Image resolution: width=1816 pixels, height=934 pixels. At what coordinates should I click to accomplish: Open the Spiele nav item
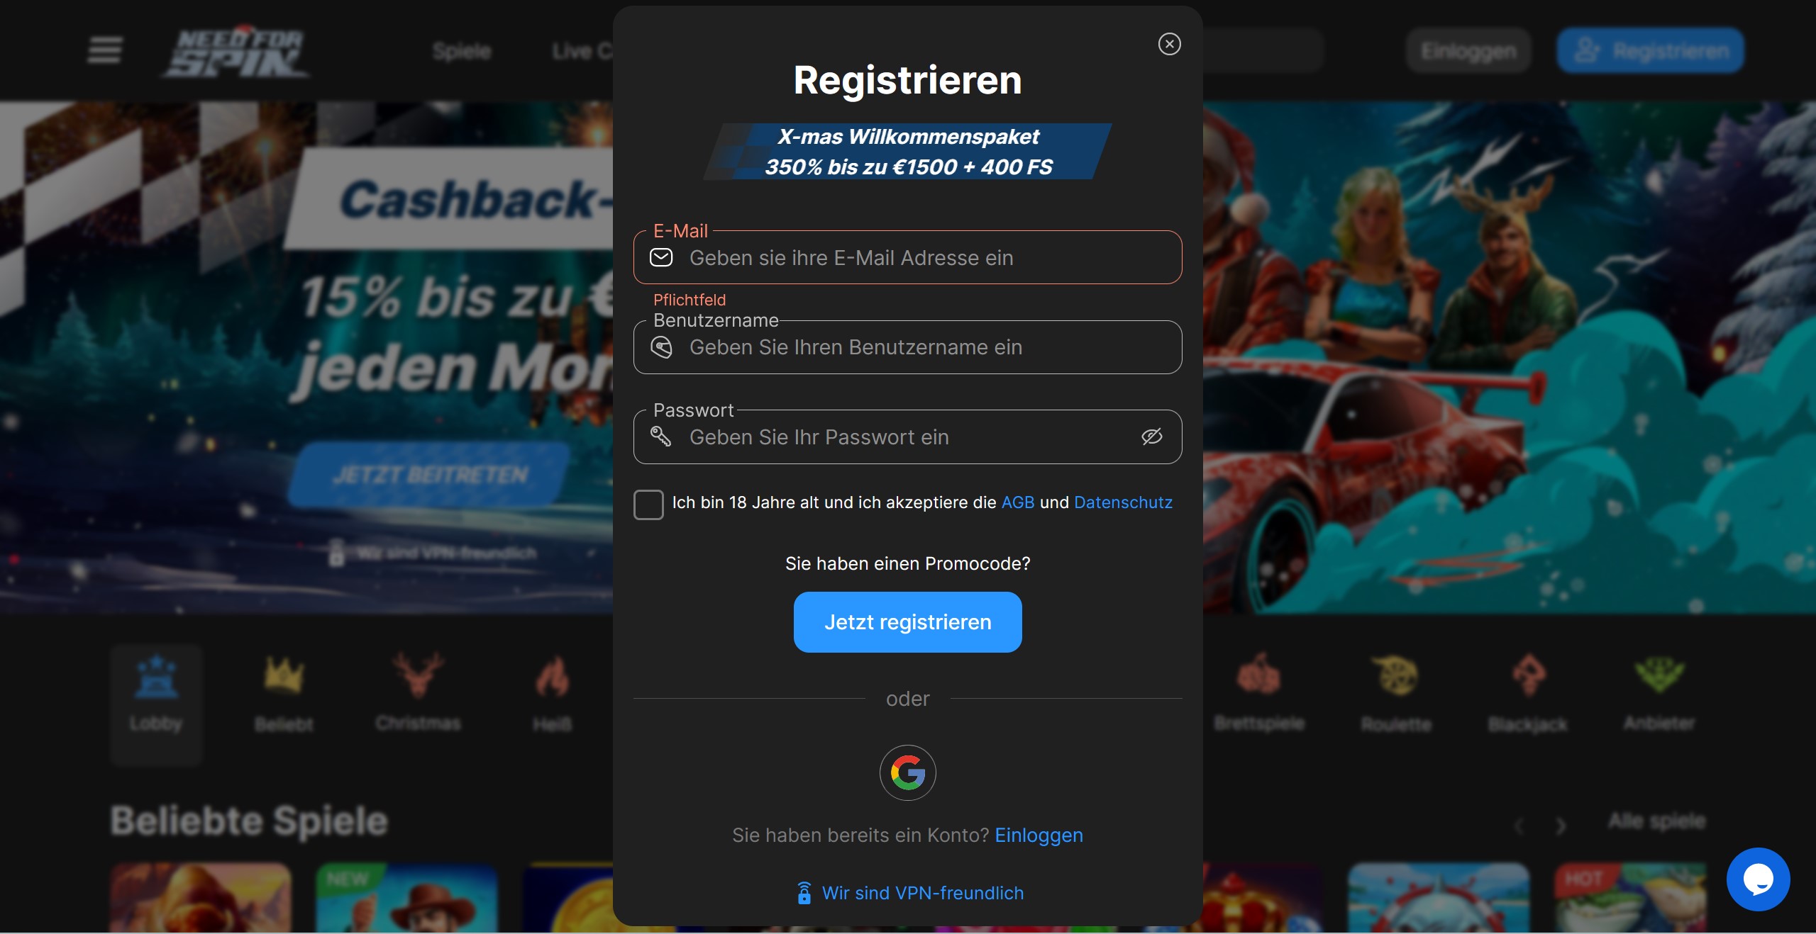[462, 51]
